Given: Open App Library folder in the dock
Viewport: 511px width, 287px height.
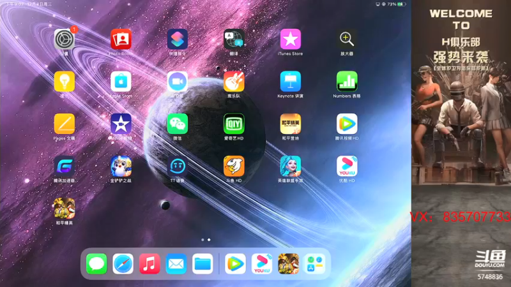Looking at the screenshot, I should pyautogui.click(x=315, y=263).
